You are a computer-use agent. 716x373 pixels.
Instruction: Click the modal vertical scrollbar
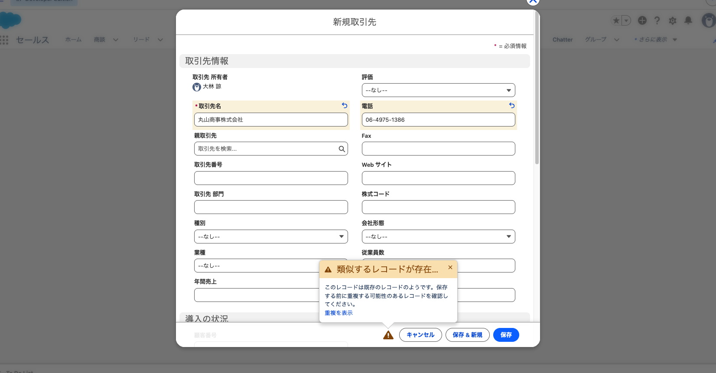537,89
